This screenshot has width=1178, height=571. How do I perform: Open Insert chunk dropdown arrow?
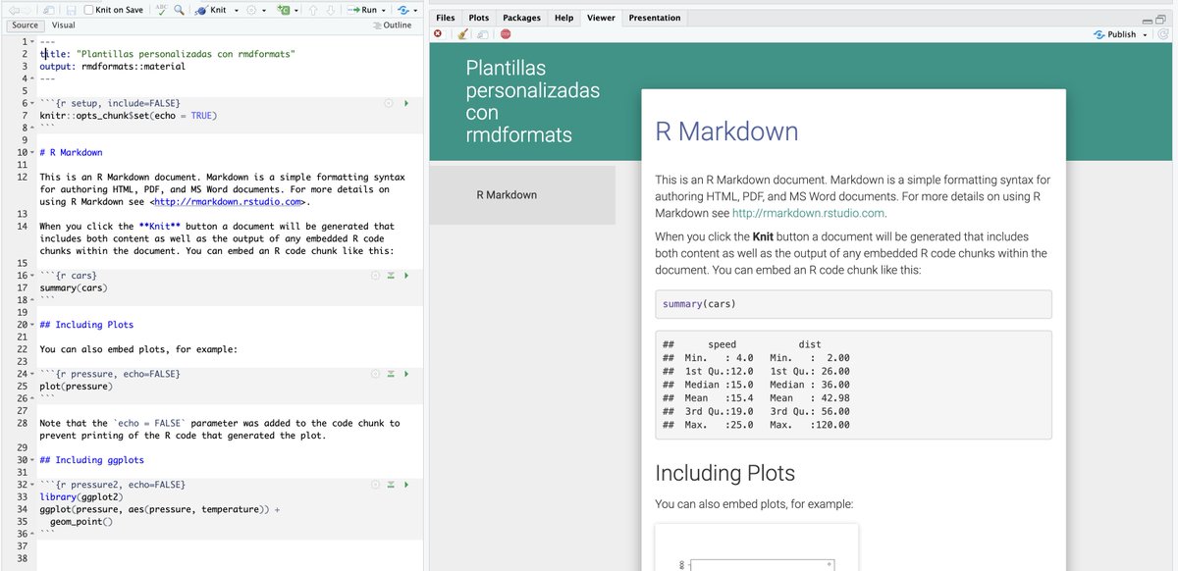point(296,11)
